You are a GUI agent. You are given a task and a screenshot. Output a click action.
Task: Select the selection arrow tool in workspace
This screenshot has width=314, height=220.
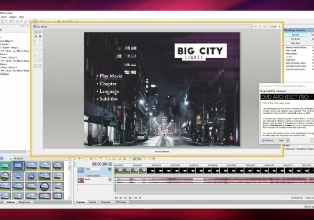[36, 32]
